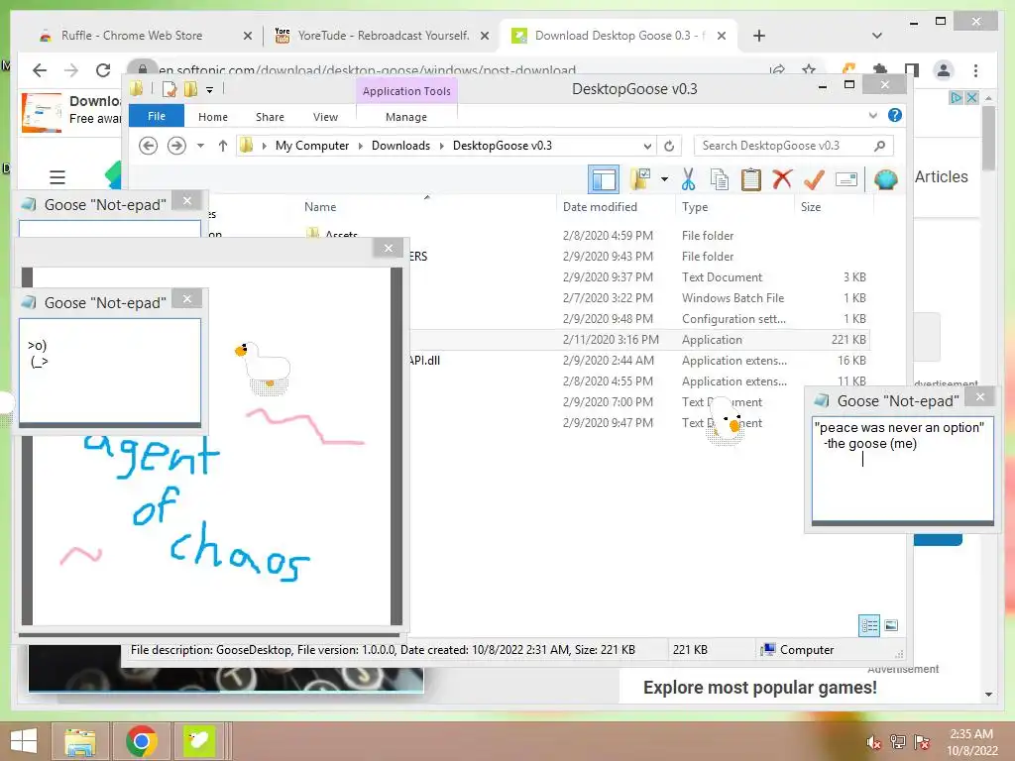Click the orange checkmark Properties icon
Viewport: 1015px width, 761px height.
tap(814, 179)
